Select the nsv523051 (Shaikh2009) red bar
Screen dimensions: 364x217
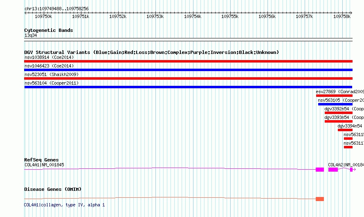188,78
